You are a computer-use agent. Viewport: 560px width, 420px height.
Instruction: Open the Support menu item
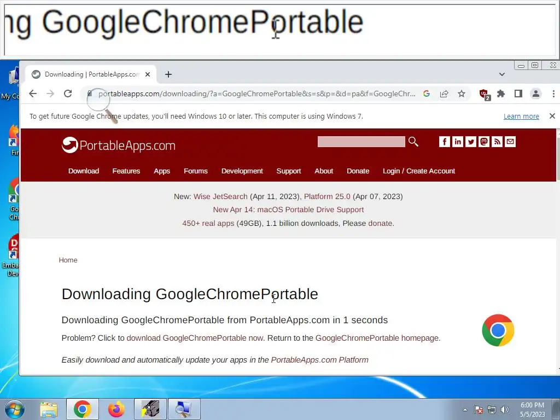(x=289, y=171)
